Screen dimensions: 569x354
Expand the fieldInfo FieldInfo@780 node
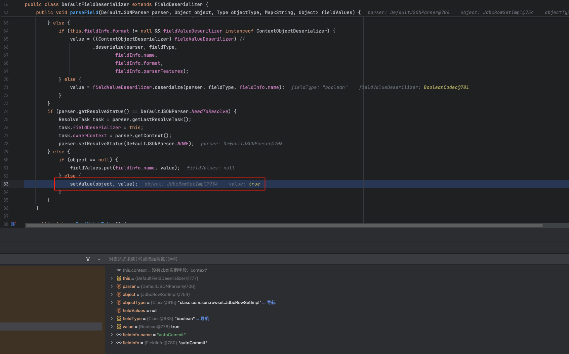point(112,343)
